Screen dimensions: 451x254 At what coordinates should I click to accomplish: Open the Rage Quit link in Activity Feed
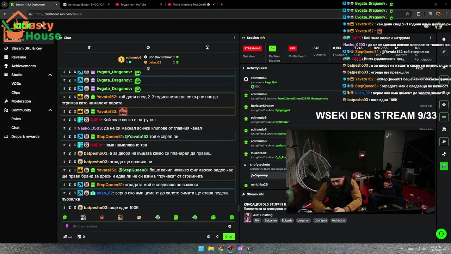271,82
